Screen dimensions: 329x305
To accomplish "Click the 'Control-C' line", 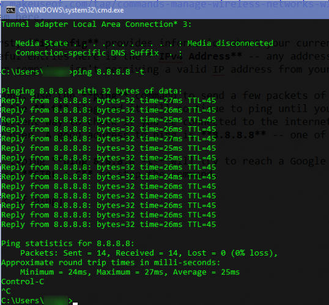I will [x=23, y=282].
